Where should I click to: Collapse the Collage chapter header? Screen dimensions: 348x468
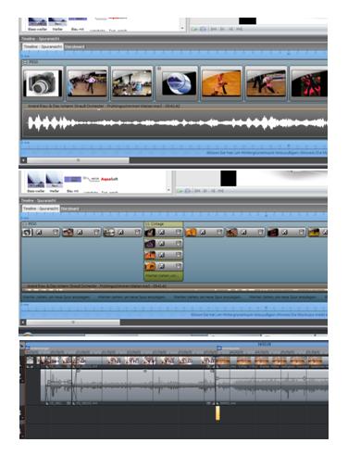click(147, 223)
